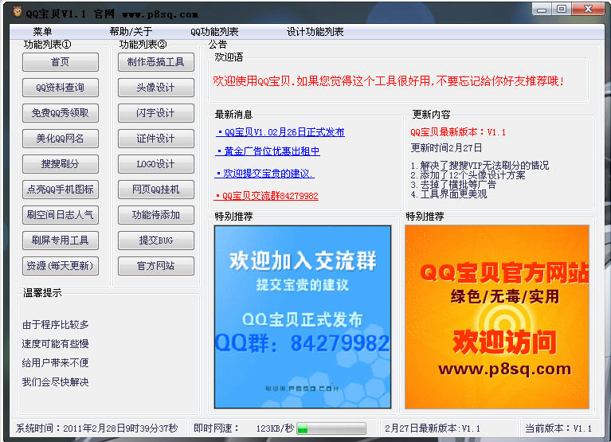Click the red welcome message text
Viewport: 611px width, 442px height.
(x=388, y=81)
